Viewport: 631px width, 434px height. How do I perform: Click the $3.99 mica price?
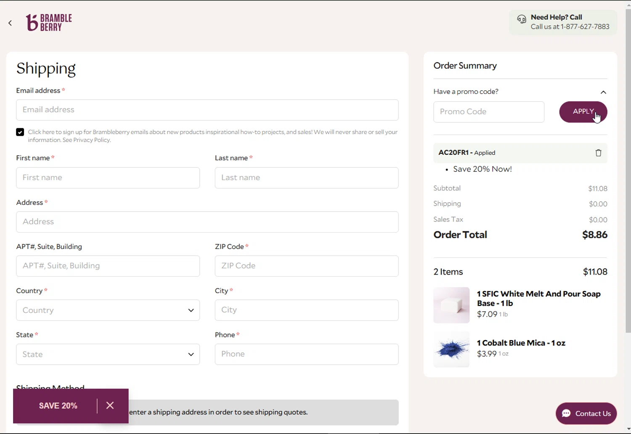tap(487, 354)
